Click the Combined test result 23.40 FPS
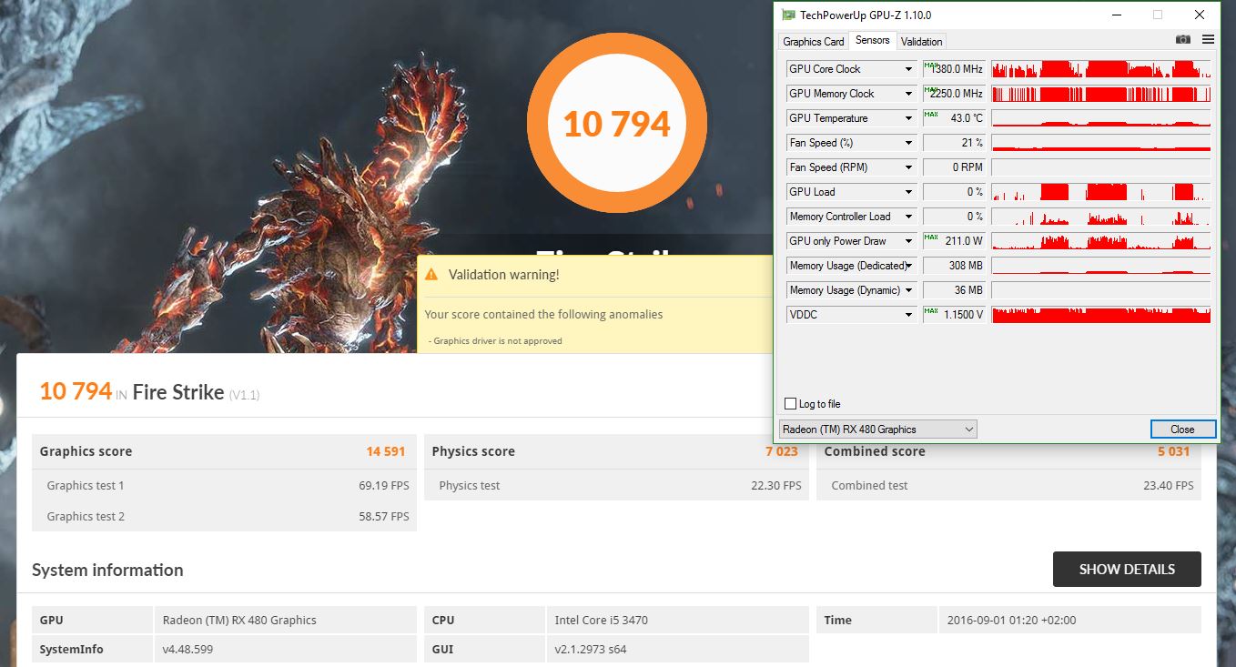Viewport: 1236px width, 667px height. pyautogui.click(x=1169, y=486)
